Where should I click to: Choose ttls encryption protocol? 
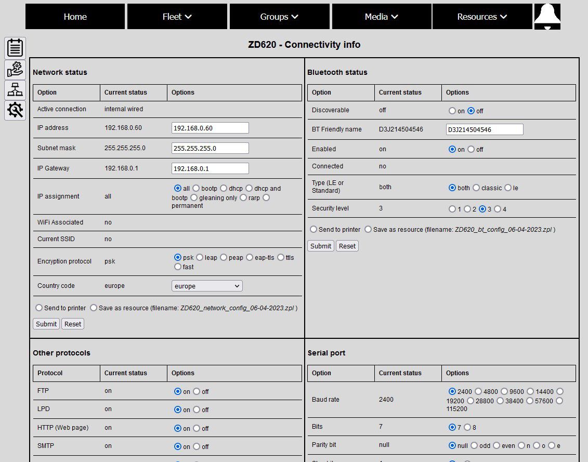pyautogui.click(x=281, y=257)
